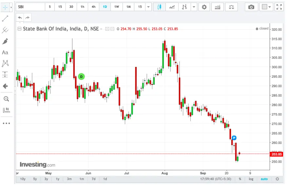Select the 30 minute interval

click(71, 7)
